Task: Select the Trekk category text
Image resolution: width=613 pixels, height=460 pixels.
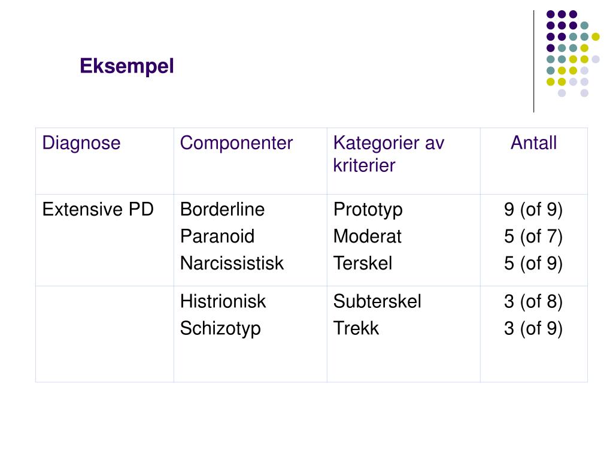Action: 356,328
